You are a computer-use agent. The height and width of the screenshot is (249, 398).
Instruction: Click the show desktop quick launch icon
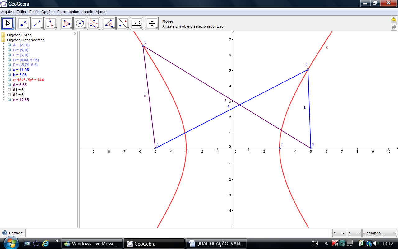pyautogui.click(x=27, y=243)
